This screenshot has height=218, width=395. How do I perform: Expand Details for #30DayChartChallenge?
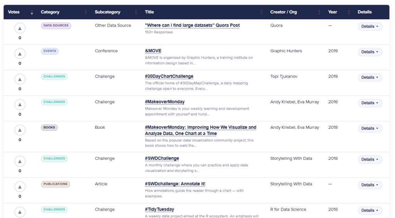370,77
